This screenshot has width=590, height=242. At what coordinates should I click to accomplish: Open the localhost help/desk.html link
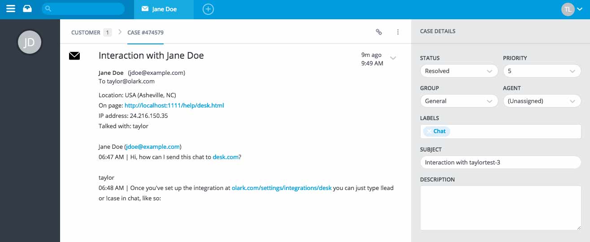tap(174, 105)
